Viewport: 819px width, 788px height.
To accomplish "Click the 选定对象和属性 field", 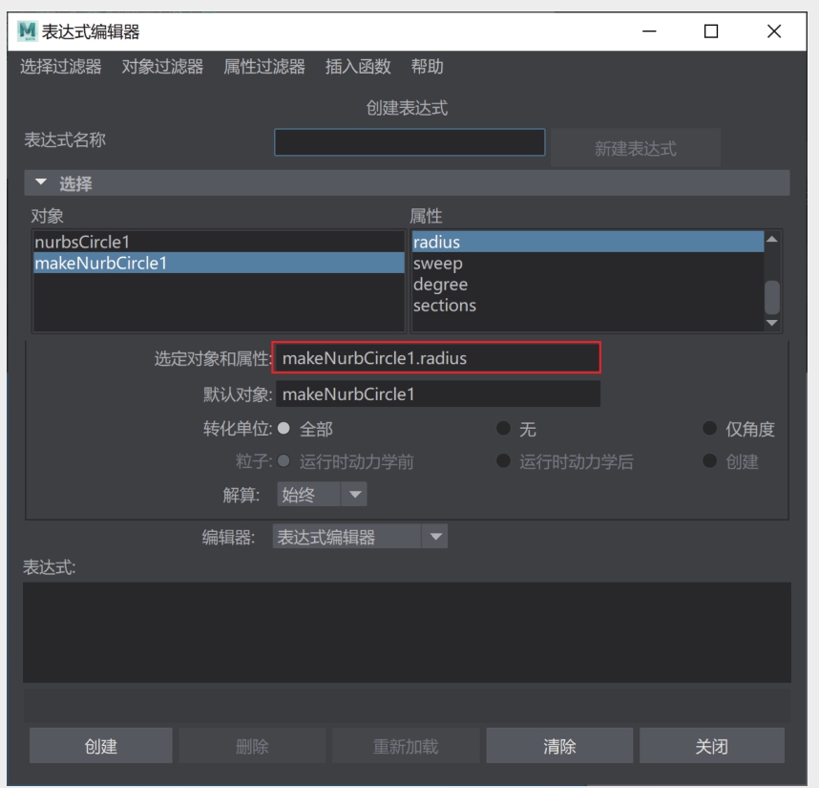I will 436,358.
